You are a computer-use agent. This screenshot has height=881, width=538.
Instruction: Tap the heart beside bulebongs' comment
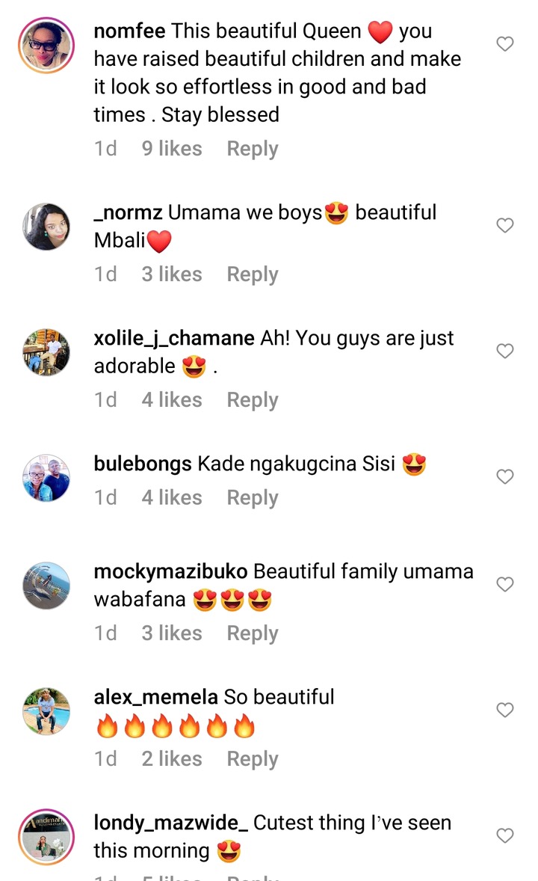click(x=505, y=476)
